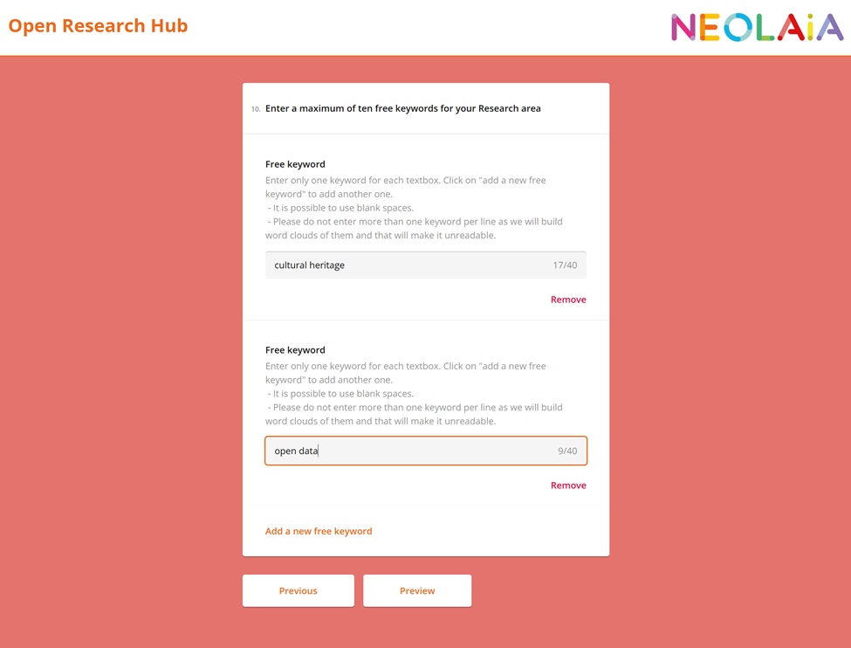Click the question number '10.' label
The height and width of the screenshot is (648, 851).
tap(256, 110)
